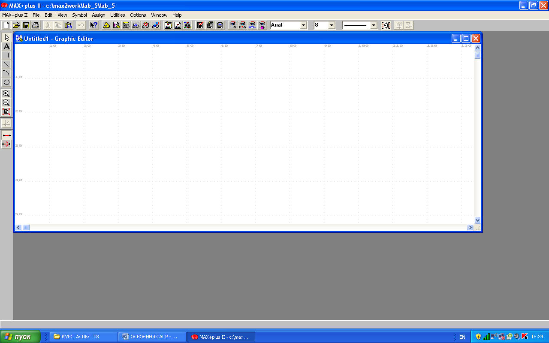Select the Text tool (A)

click(x=6, y=46)
